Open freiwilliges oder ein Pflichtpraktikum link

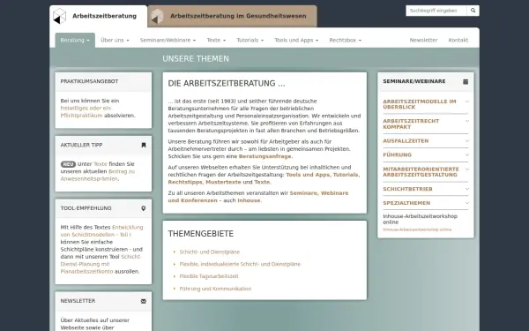tap(86, 112)
